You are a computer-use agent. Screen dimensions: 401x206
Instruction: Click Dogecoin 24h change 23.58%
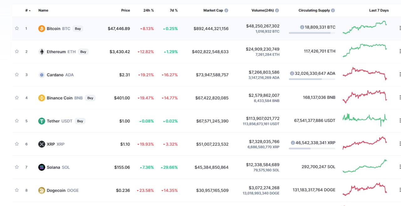(x=145, y=190)
